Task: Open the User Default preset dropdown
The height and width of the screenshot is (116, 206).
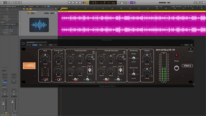Action: click(x=36, y=42)
